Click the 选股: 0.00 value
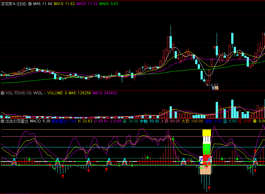Image resolution: width=265 pixels, height=194 pixels. coord(213,121)
